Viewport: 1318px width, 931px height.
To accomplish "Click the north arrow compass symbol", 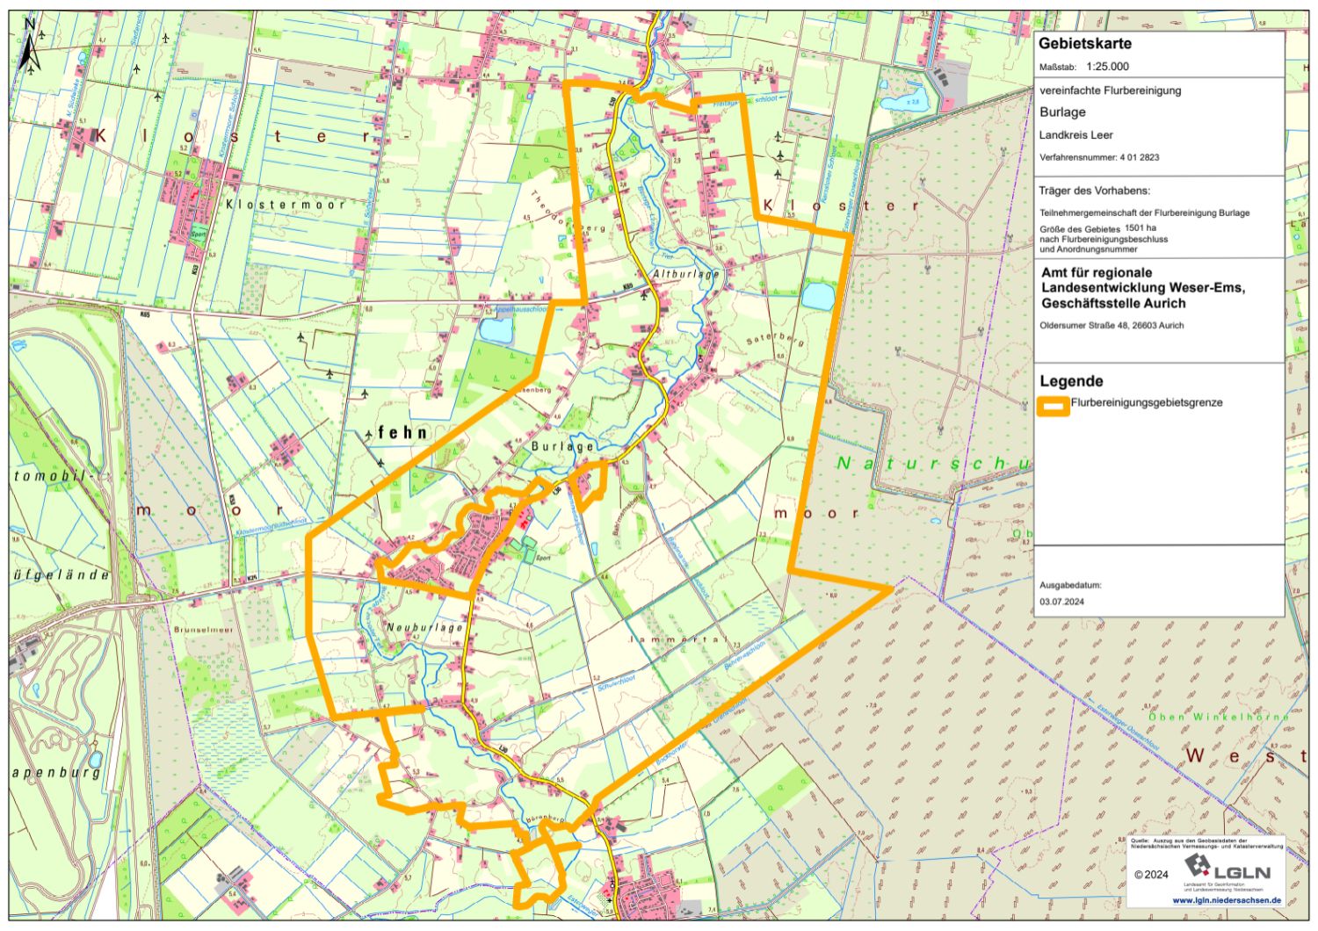I will 29,48.
